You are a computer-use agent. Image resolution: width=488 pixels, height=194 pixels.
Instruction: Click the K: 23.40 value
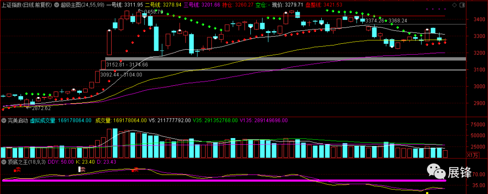pos(85,162)
